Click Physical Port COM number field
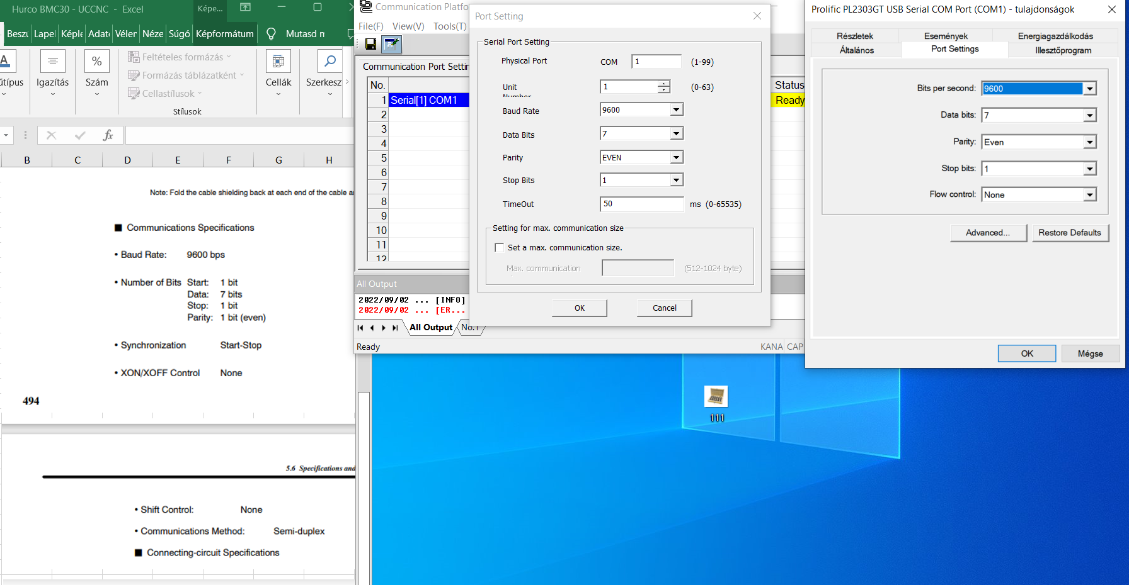 pos(656,62)
